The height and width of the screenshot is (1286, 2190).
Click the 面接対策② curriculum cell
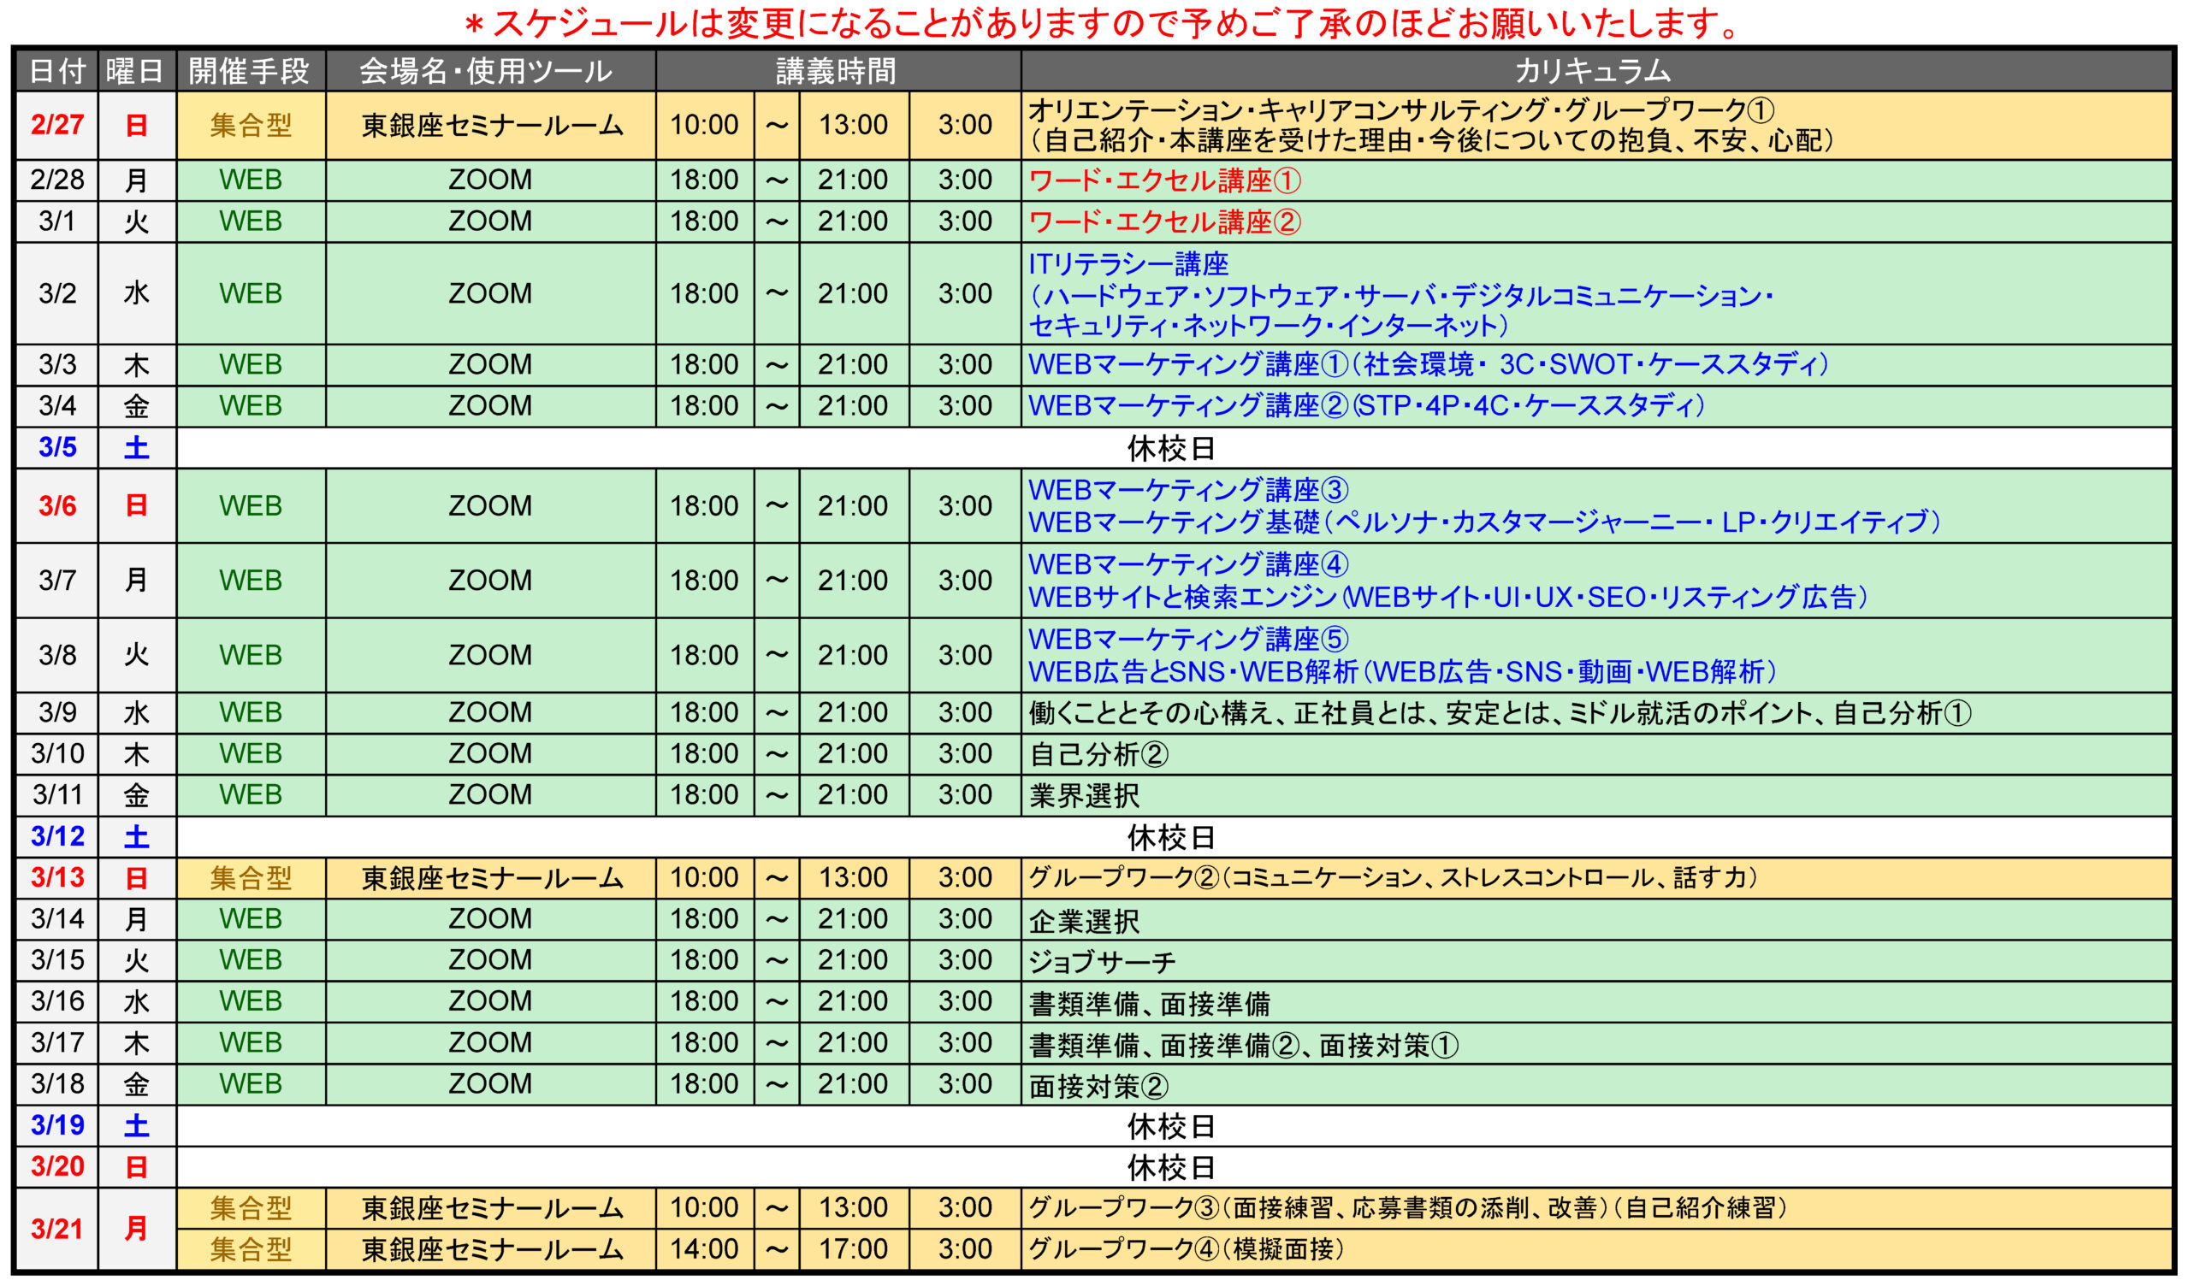coord(1595,1084)
